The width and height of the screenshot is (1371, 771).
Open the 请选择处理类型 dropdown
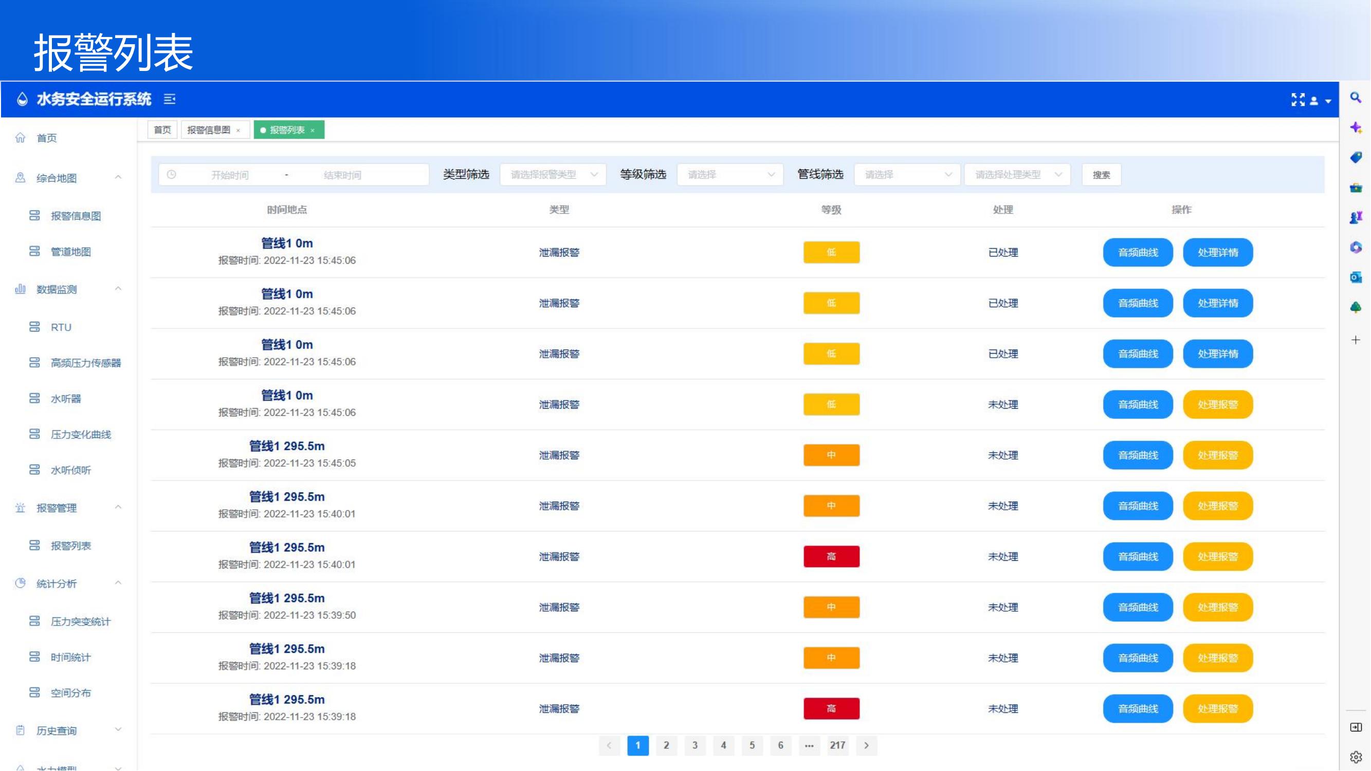[1017, 175]
